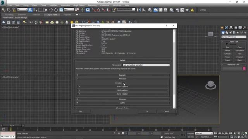Toggle the Angle Snap icon

tap(98, 10)
